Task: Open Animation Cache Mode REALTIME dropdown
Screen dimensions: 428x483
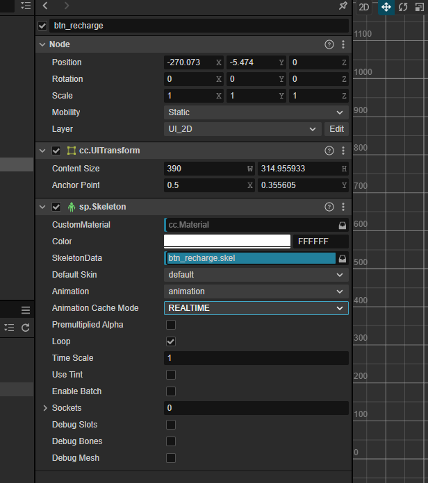Action: (x=256, y=308)
